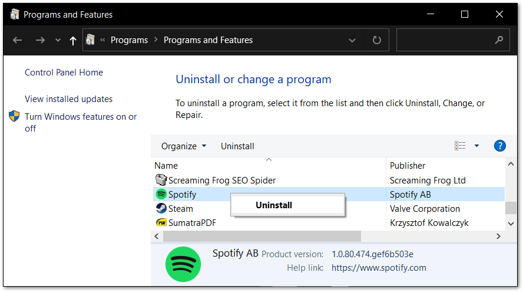Open help with the blue question mark

coord(499,146)
